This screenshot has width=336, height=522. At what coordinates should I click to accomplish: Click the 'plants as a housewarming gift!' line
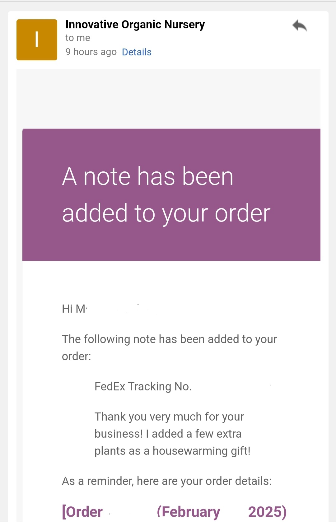[172, 451]
